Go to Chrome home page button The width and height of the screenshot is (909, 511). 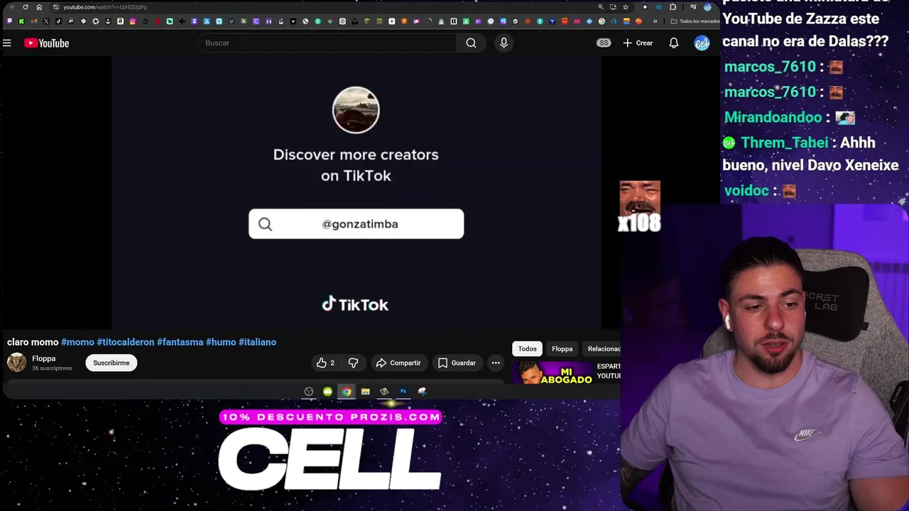pos(39,7)
